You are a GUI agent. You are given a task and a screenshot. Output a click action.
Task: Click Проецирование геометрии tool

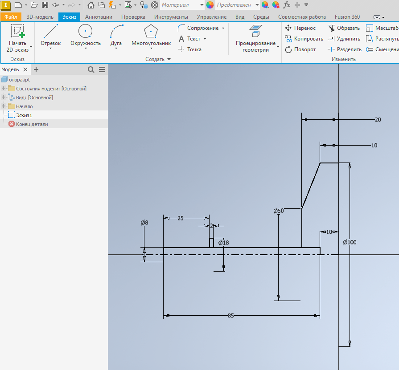256,39
